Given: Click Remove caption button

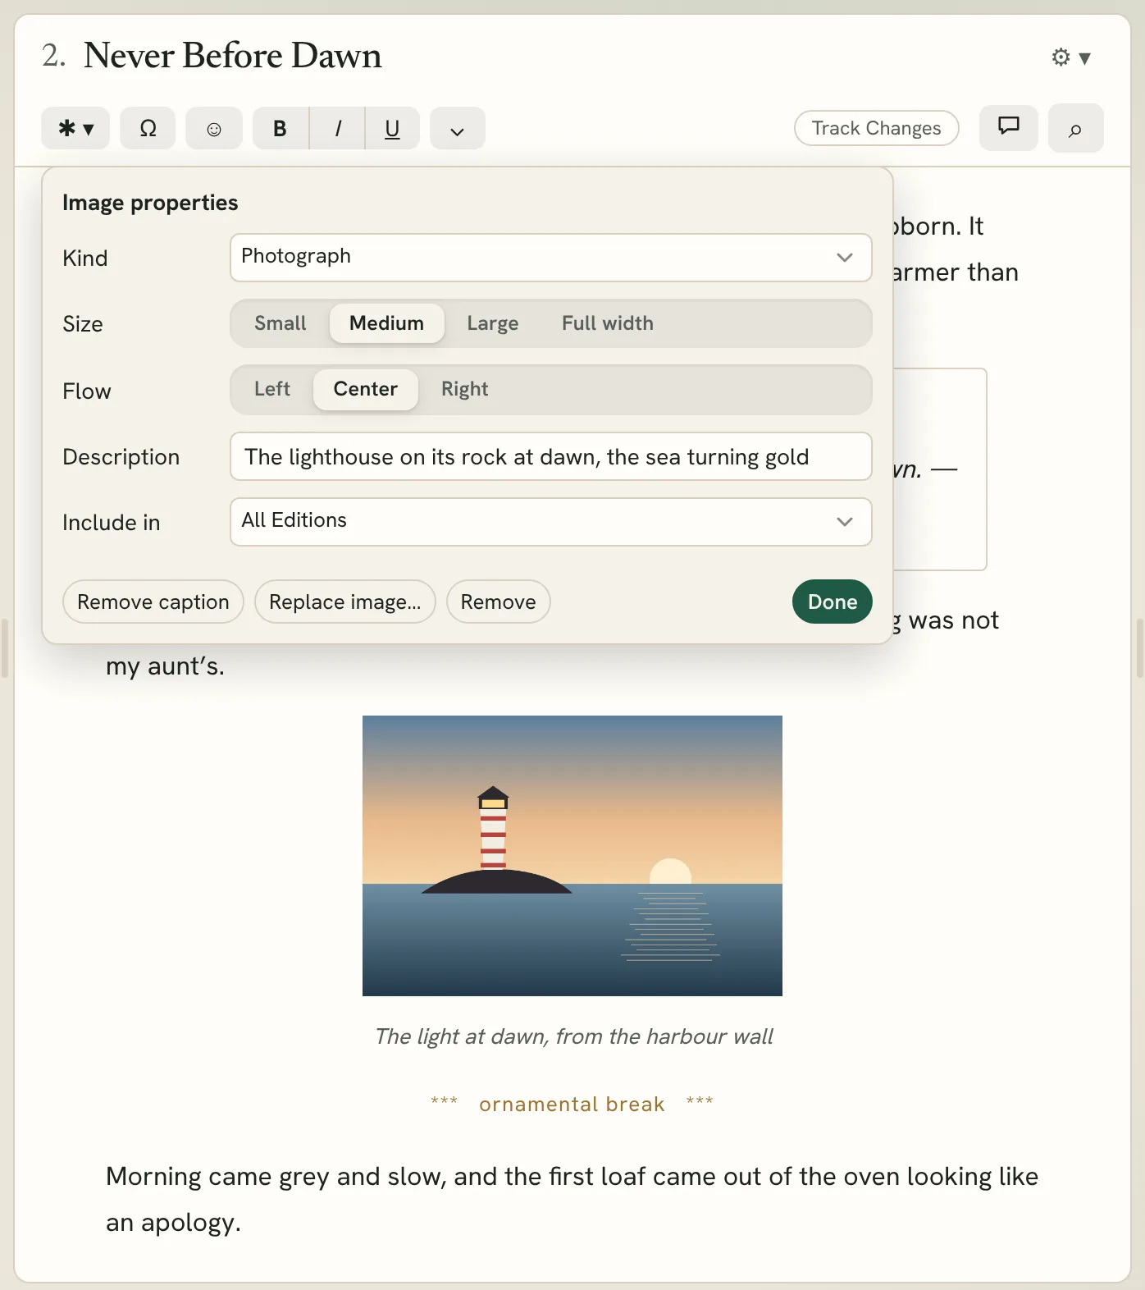Looking at the screenshot, I should pyautogui.click(x=153, y=602).
